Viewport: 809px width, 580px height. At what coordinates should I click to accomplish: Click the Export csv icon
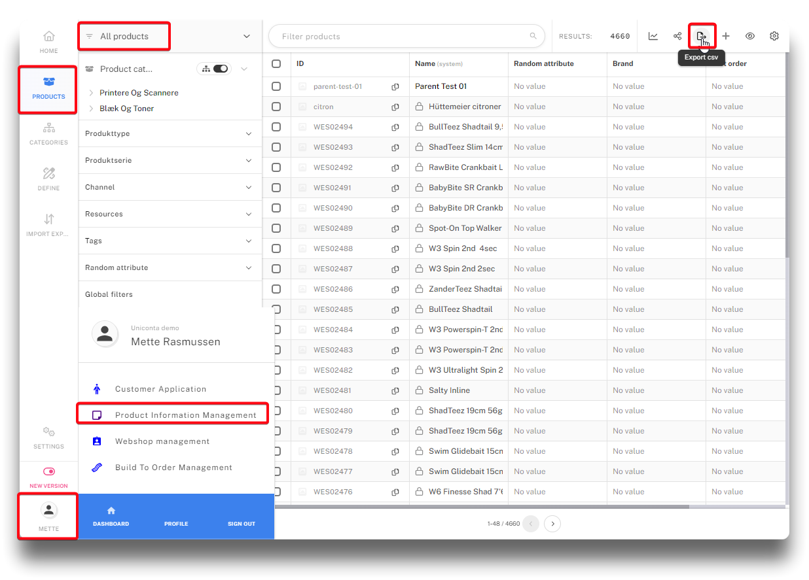pos(701,36)
